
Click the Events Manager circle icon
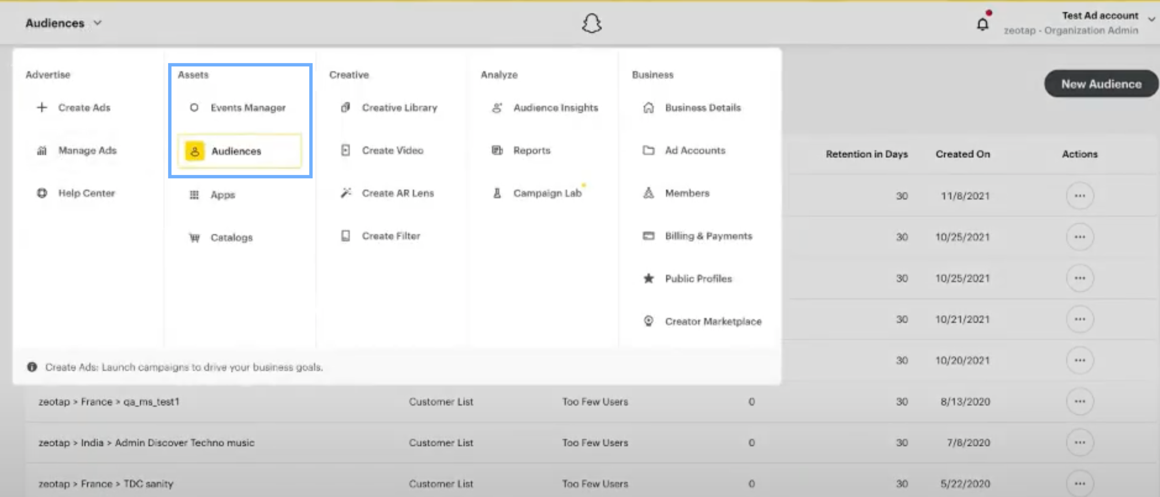click(194, 108)
